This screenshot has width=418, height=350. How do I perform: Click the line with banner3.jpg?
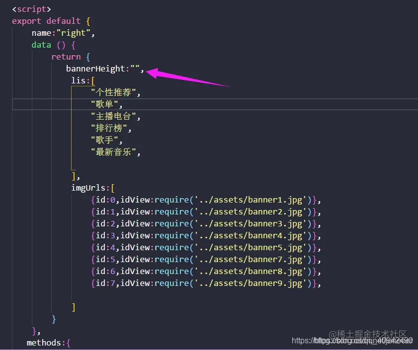click(x=206, y=224)
